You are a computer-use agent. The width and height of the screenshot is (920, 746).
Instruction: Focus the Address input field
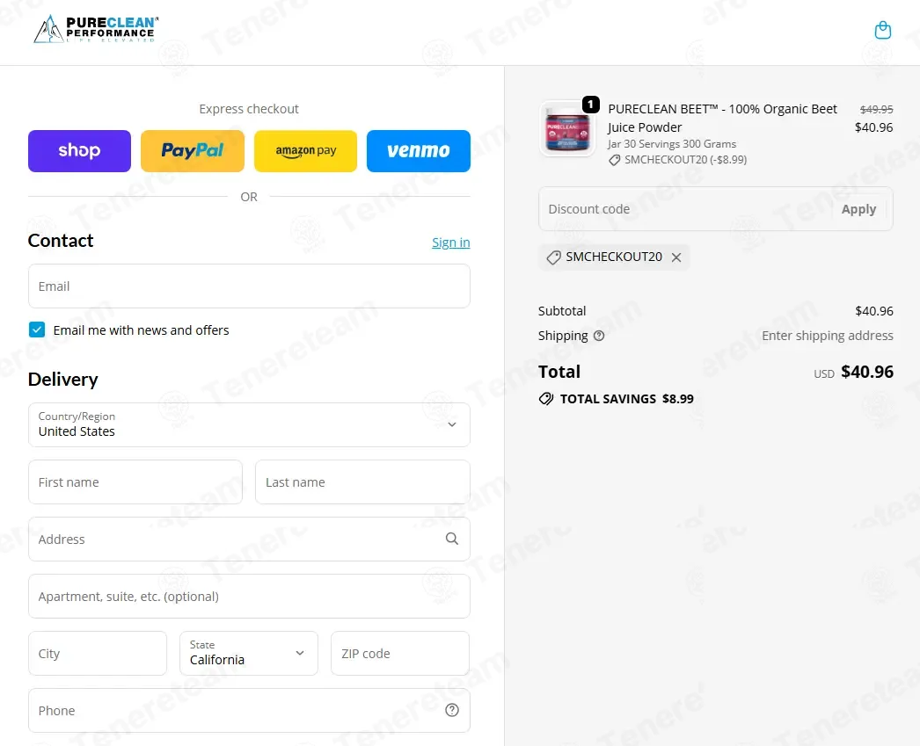tap(249, 539)
